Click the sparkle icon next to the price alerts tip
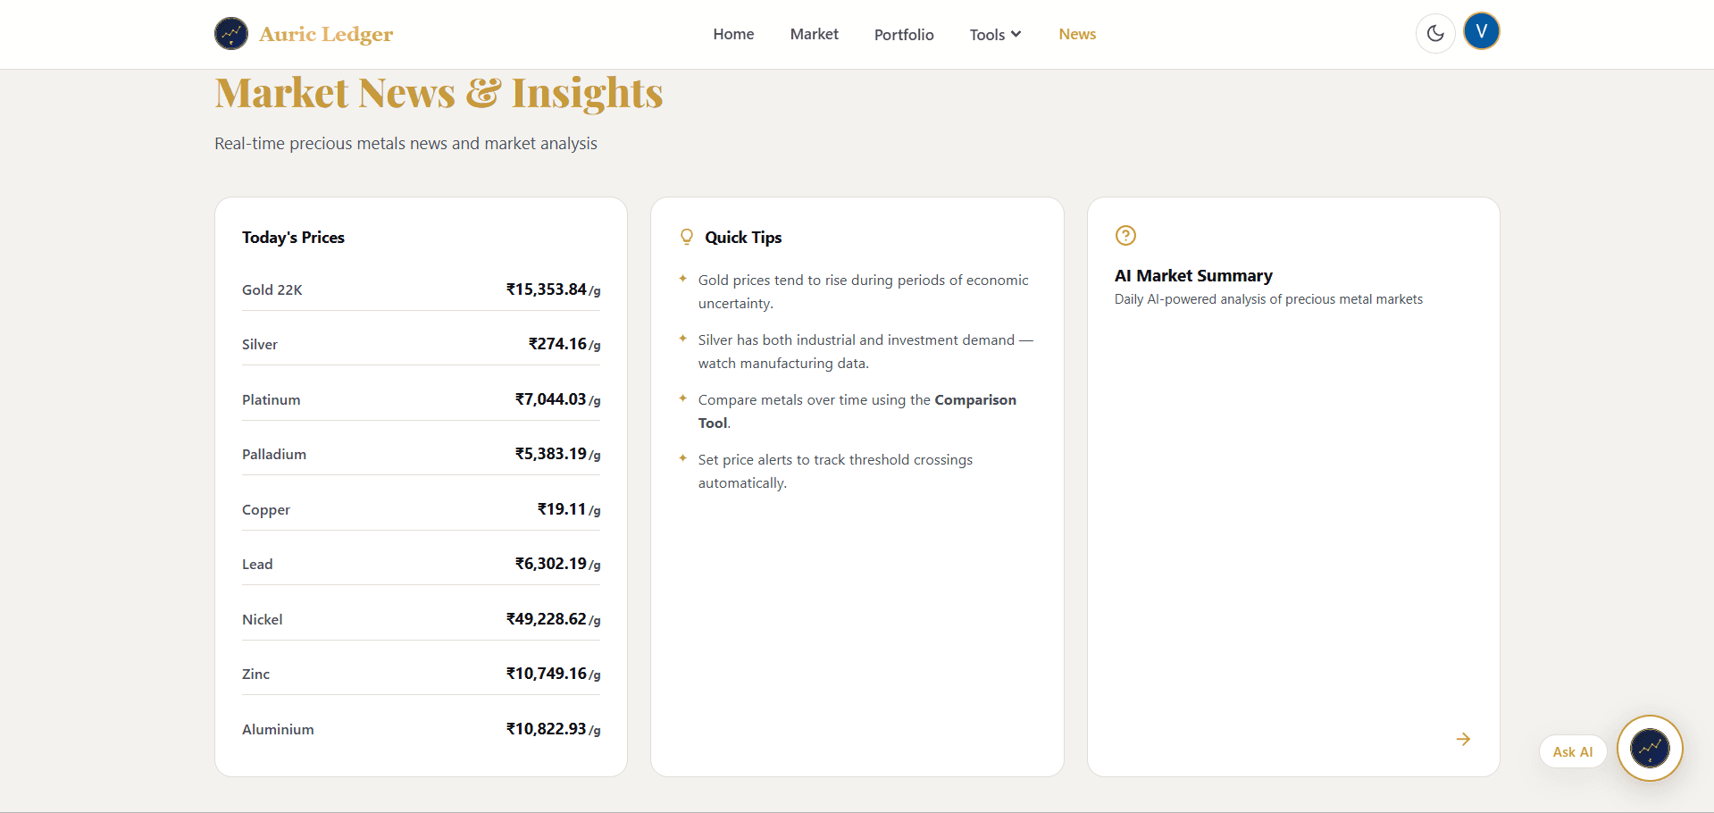This screenshot has height=813, width=1714. (x=682, y=458)
